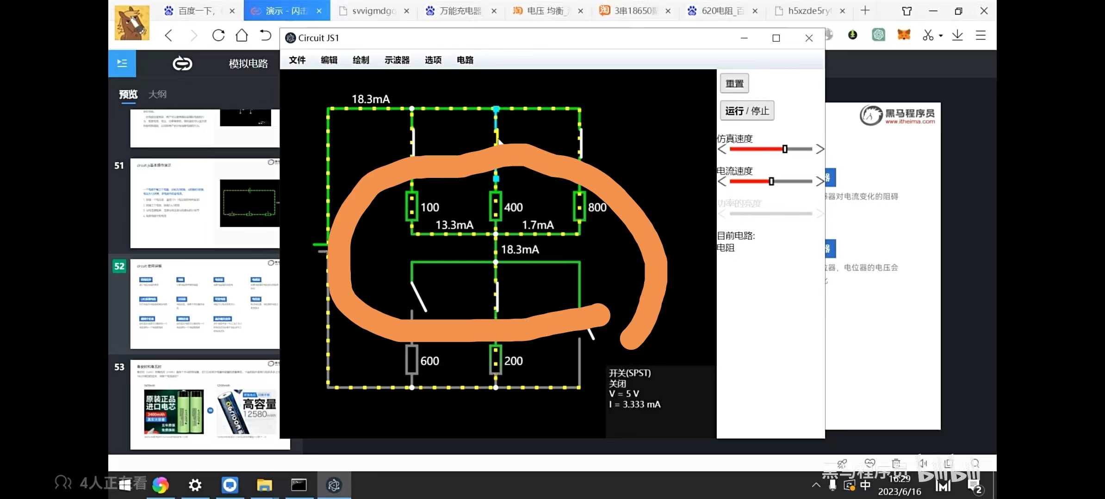Click the 重置 button
Image resolution: width=1105 pixels, height=499 pixels.
click(734, 84)
